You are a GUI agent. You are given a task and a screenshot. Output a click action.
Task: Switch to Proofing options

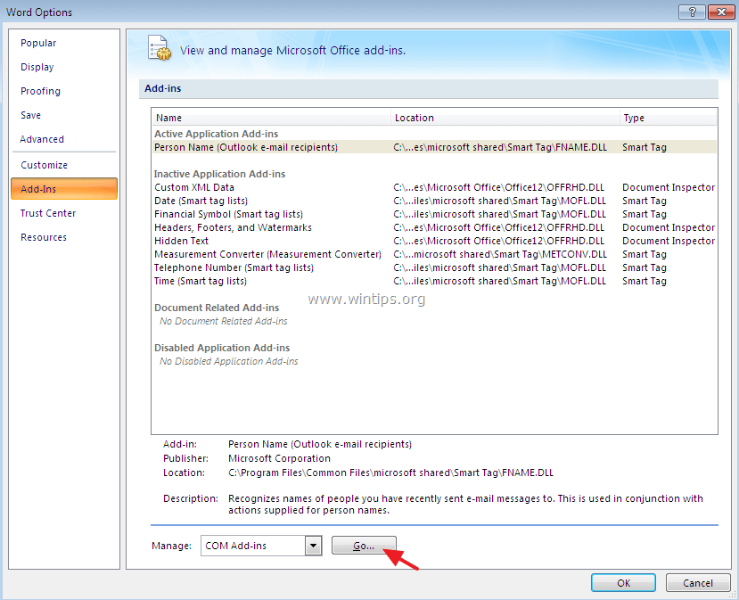tap(40, 91)
